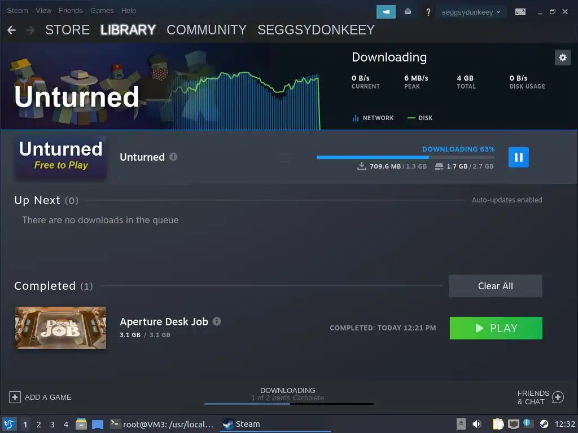Click the Aperture Desk Job thumbnail
Screen dimensions: 578x433
(60, 328)
